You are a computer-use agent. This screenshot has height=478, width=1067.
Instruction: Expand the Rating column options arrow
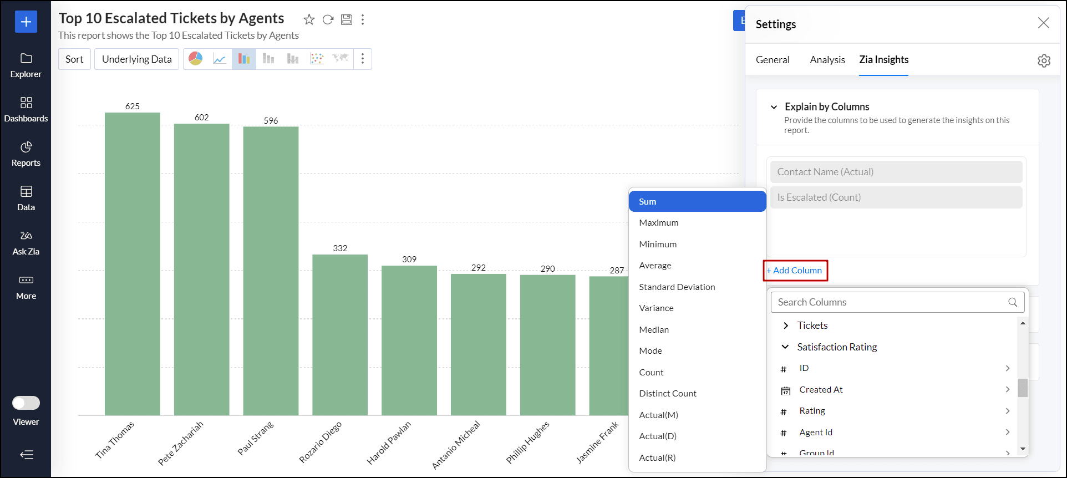pos(1007,411)
